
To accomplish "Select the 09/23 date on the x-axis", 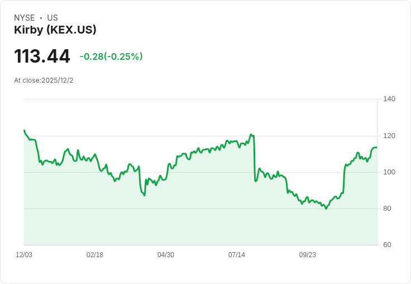I will click(308, 254).
